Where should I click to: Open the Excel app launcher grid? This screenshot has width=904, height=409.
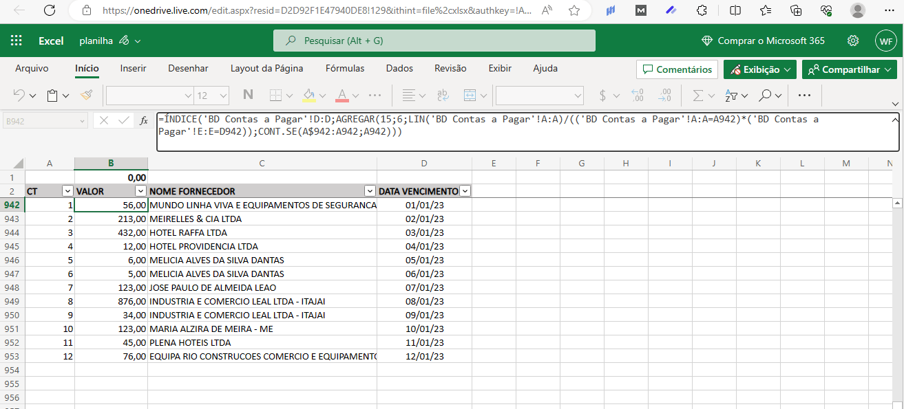17,41
